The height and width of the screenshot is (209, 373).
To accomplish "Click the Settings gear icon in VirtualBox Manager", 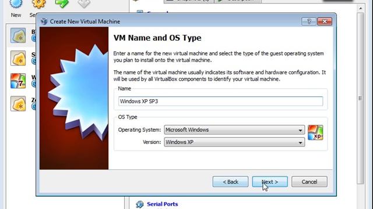I will pyautogui.click(x=38, y=3).
